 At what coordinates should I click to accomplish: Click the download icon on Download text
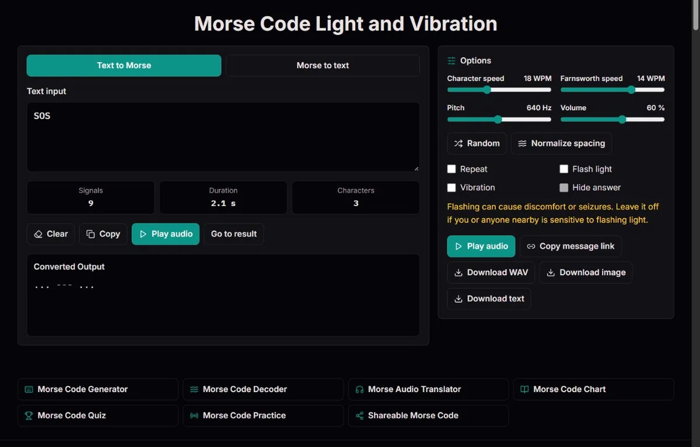click(x=459, y=299)
